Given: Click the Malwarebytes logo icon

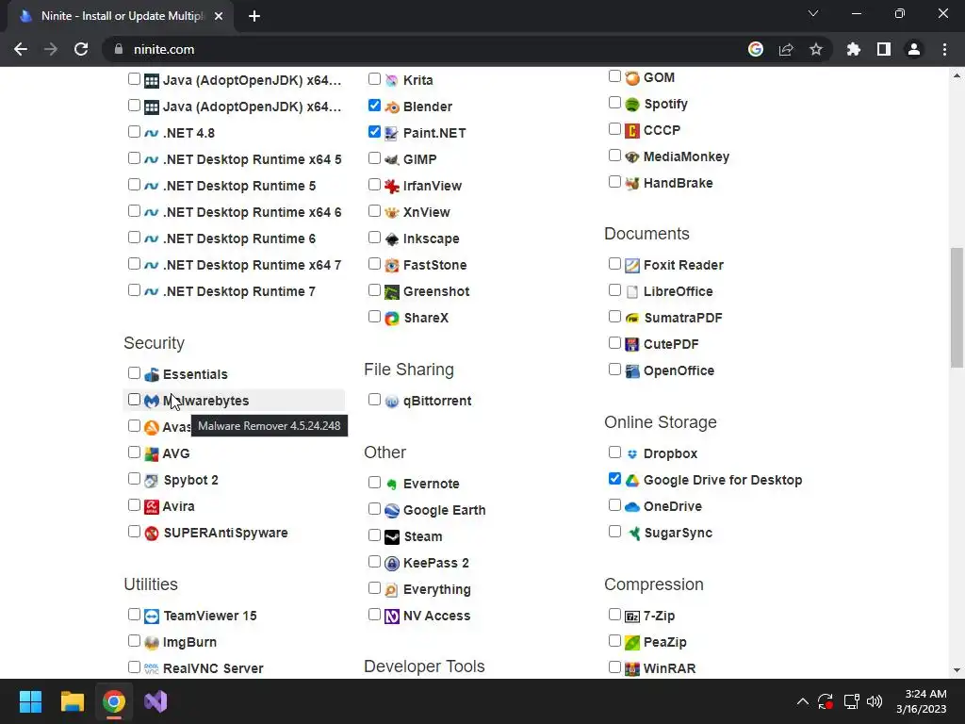Looking at the screenshot, I should [x=152, y=402].
